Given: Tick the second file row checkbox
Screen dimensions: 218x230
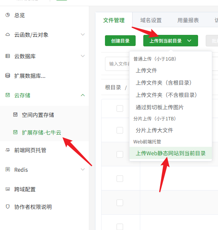Looking at the screenshot, I should (120, 130).
